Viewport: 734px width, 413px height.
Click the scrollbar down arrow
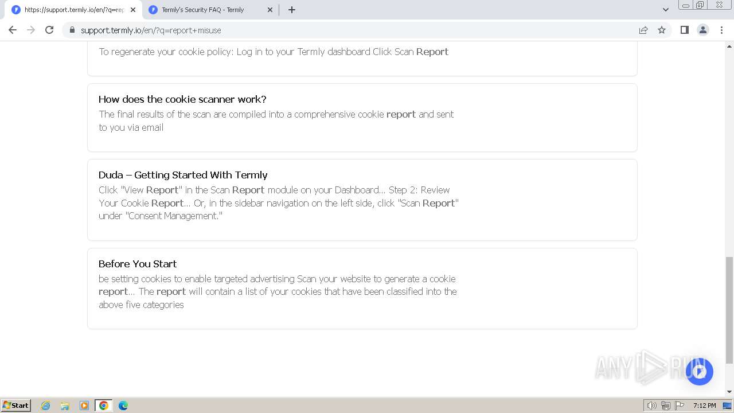729,392
